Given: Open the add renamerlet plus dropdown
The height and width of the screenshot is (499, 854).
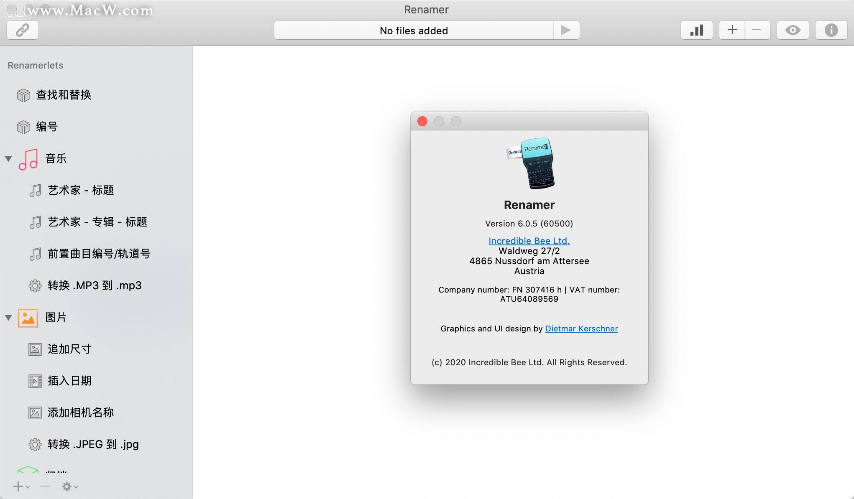Looking at the screenshot, I should click(x=21, y=486).
